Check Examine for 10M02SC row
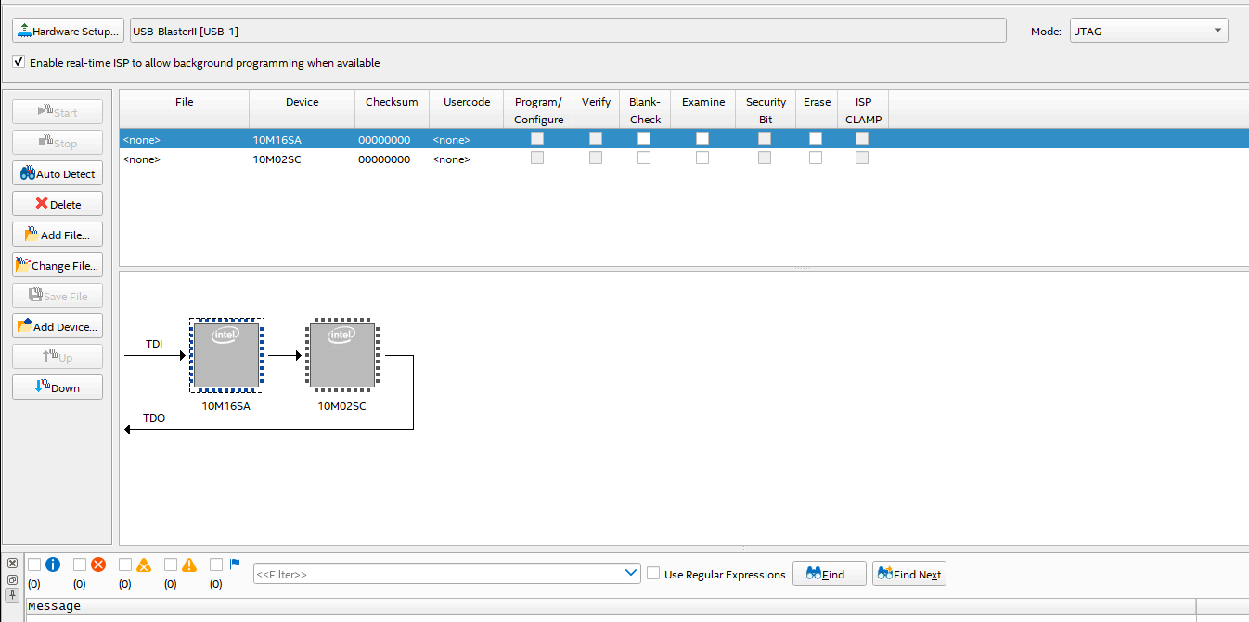 (x=702, y=158)
